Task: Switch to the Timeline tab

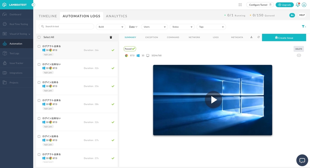Action: coord(48,16)
